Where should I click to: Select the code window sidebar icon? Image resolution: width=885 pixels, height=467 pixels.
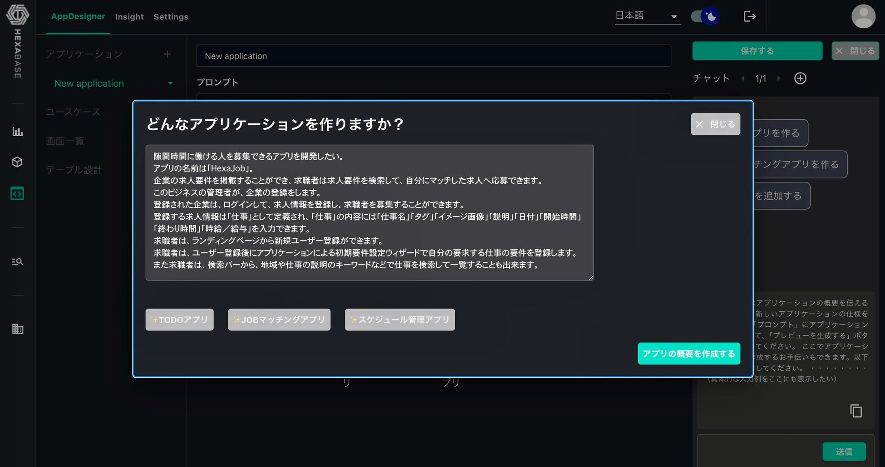pyautogui.click(x=17, y=194)
